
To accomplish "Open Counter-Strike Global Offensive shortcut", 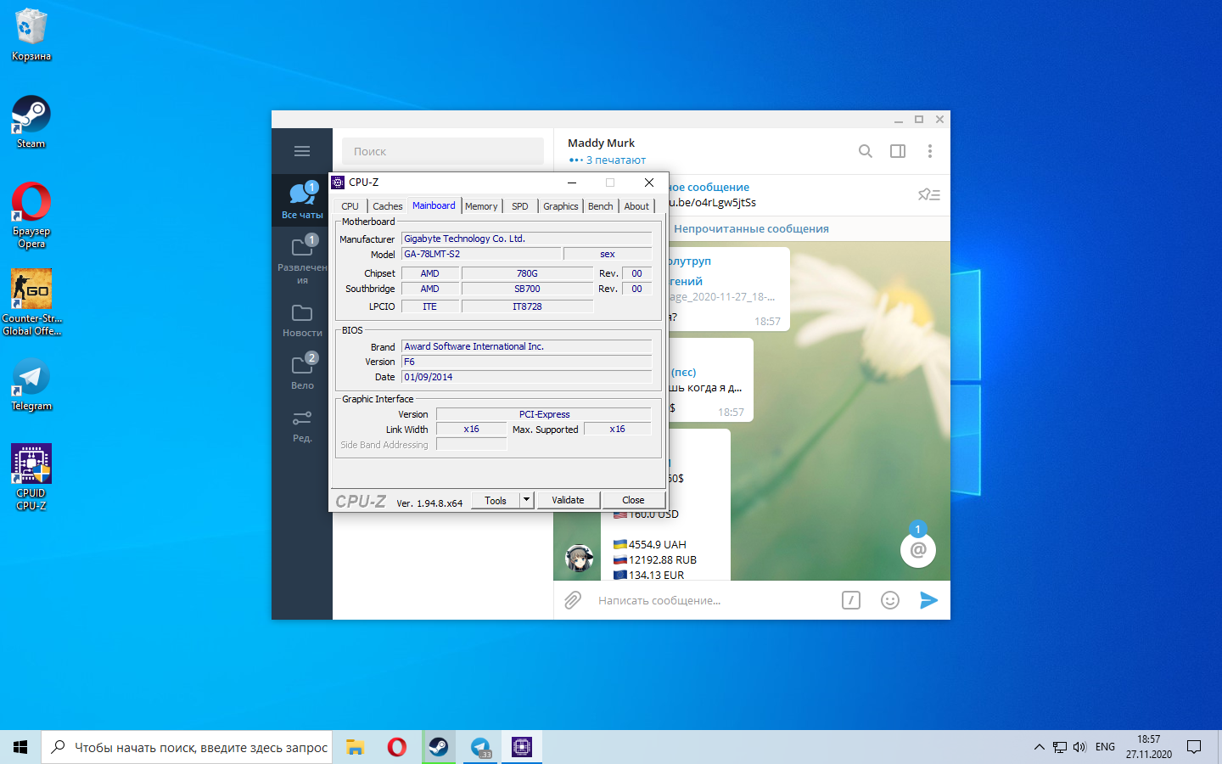I will pos(31,302).
